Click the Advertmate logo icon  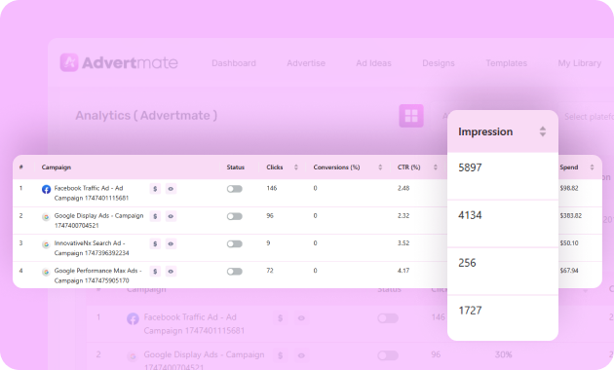point(69,62)
